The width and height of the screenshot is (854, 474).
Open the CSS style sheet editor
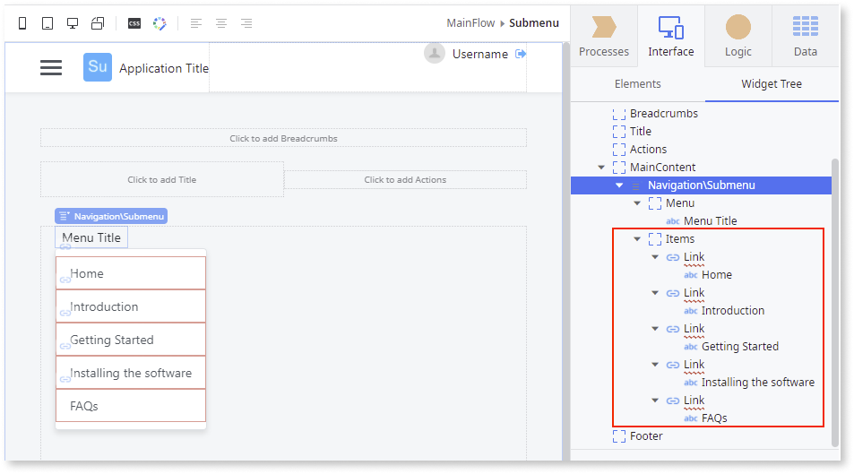click(134, 23)
